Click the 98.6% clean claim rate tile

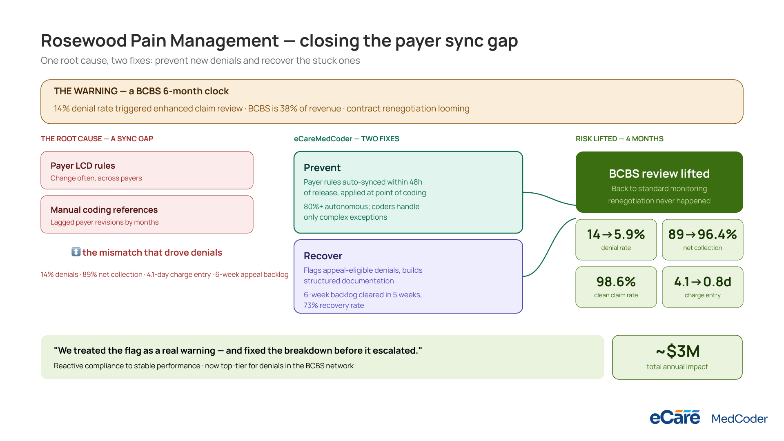(616, 287)
